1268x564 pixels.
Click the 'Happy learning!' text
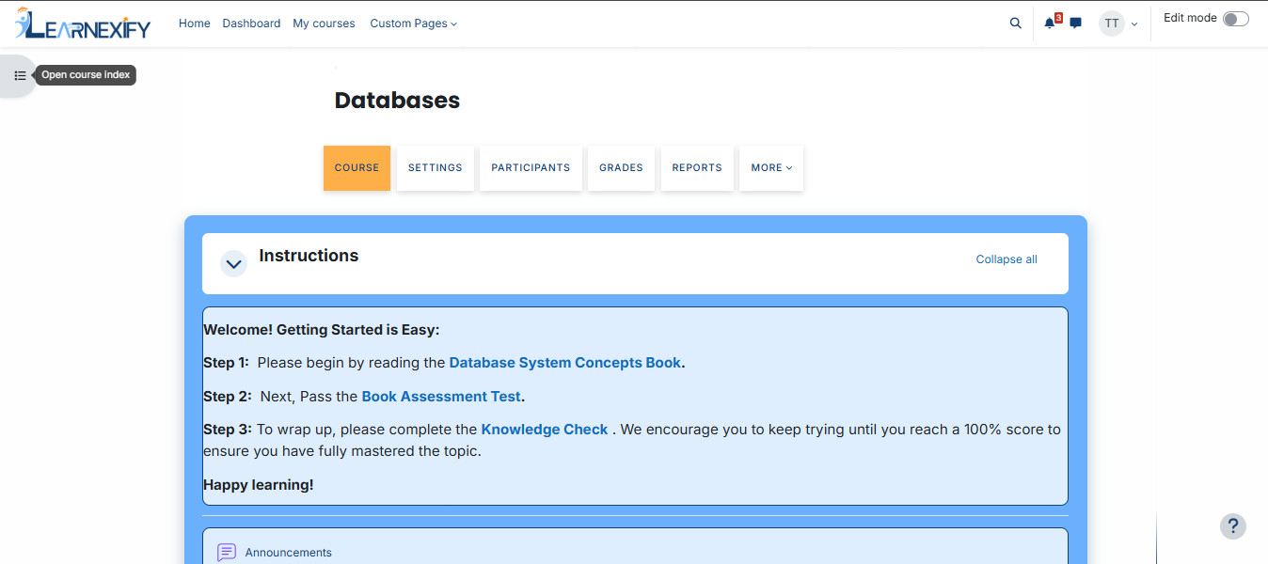click(x=259, y=485)
